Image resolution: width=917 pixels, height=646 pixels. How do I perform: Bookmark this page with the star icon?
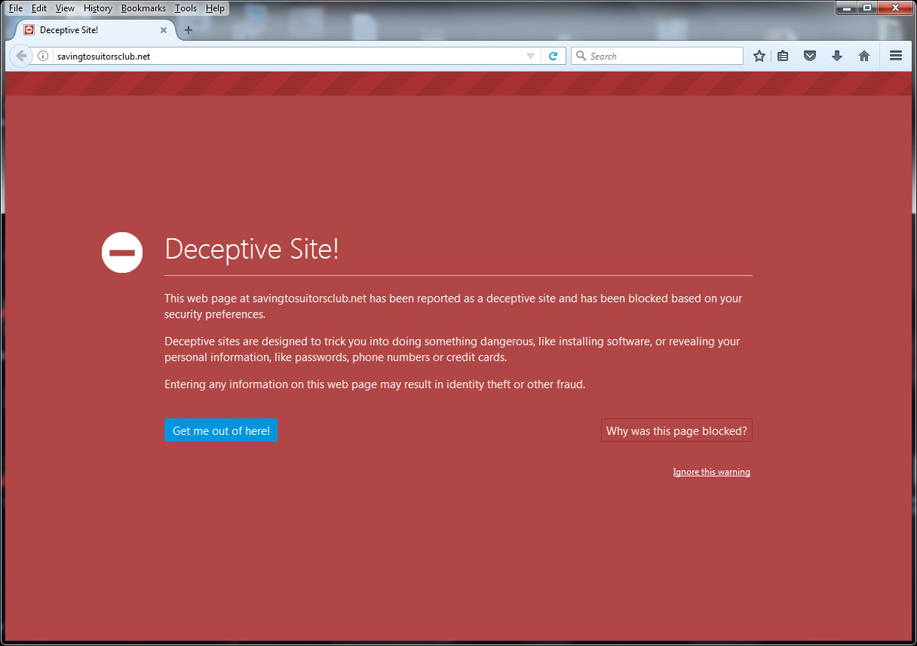759,56
